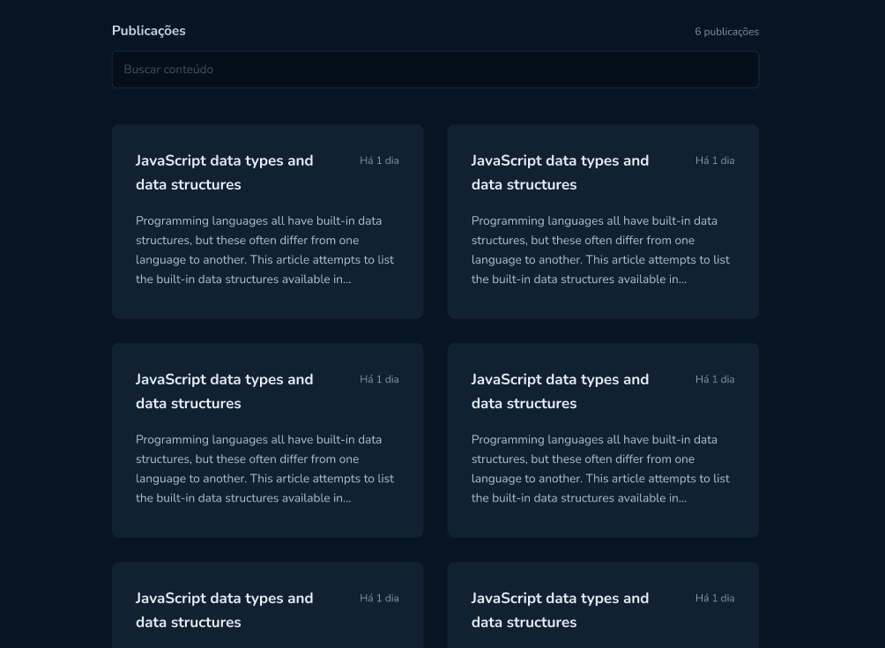Select the top-left card's "Programming languages" excerpt
885x648 pixels.
click(264, 250)
